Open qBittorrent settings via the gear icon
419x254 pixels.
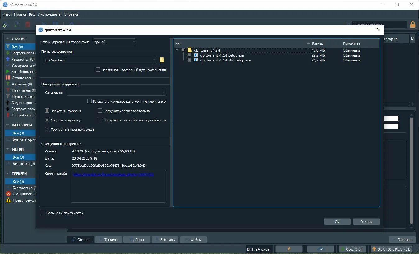pyautogui.click(x=71, y=24)
